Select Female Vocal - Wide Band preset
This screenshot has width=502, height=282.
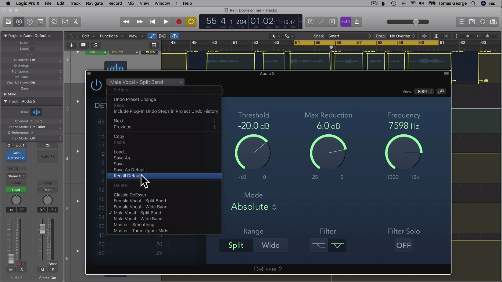[x=164, y=207]
